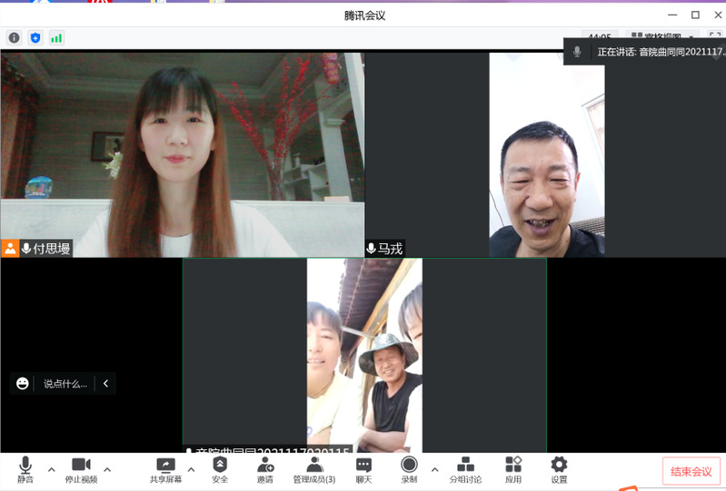The height and width of the screenshot is (491, 726).
Task: Collapse the quick chat bar arrow
Action: (x=105, y=383)
